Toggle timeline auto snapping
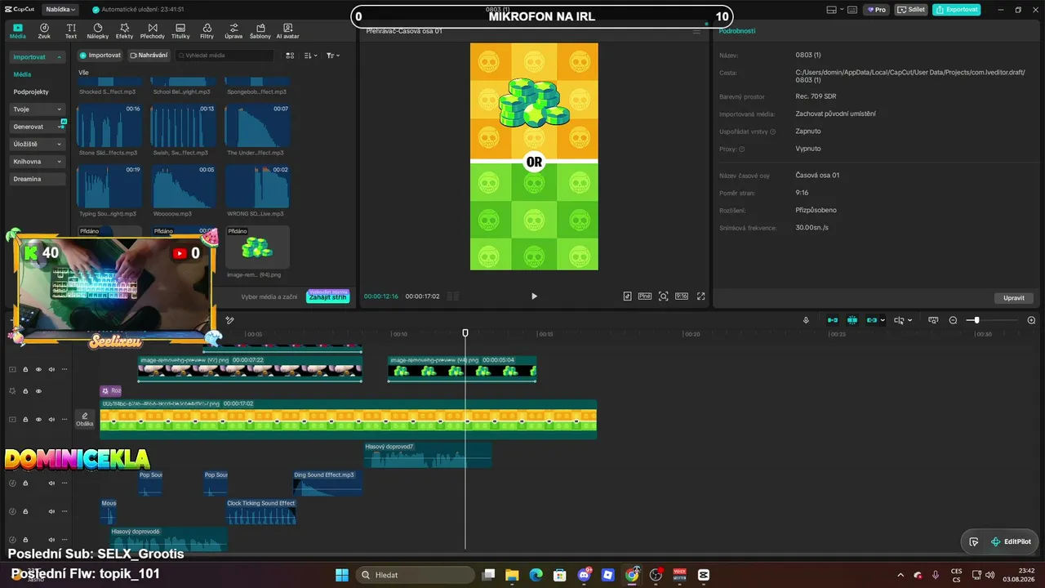Image resolution: width=1045 pixels, height=588 pixels. pos(852,320)
